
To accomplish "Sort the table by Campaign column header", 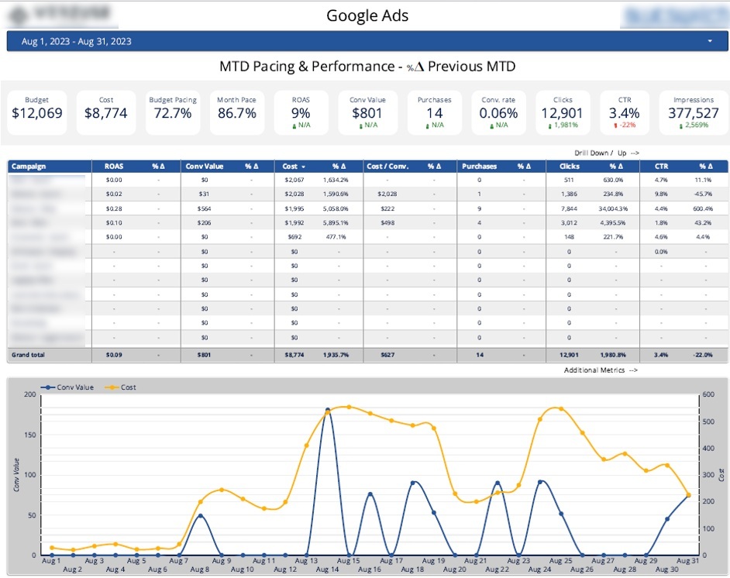I will (x=29, y=166).
